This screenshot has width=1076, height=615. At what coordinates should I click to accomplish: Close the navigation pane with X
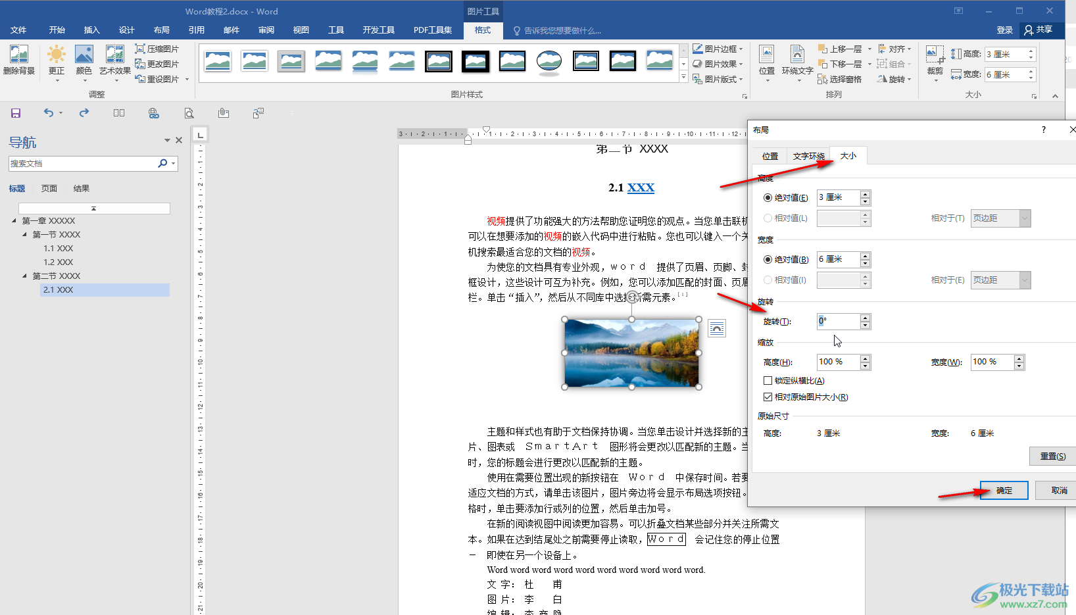point(179,140)
